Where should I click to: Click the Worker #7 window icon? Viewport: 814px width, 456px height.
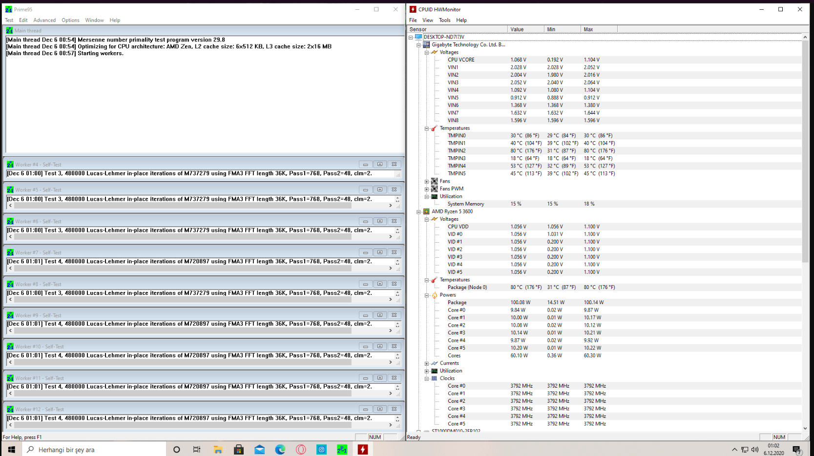[10, 252]
